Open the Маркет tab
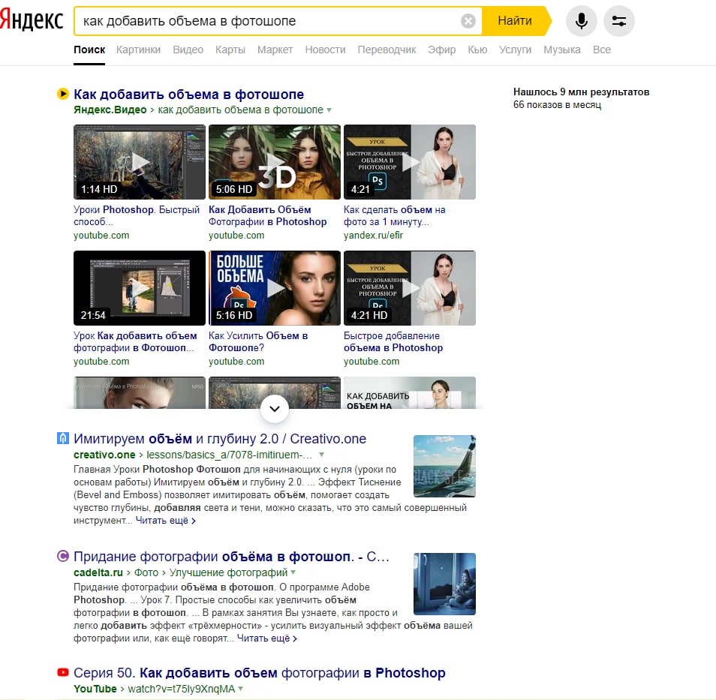 pos(275,50)
